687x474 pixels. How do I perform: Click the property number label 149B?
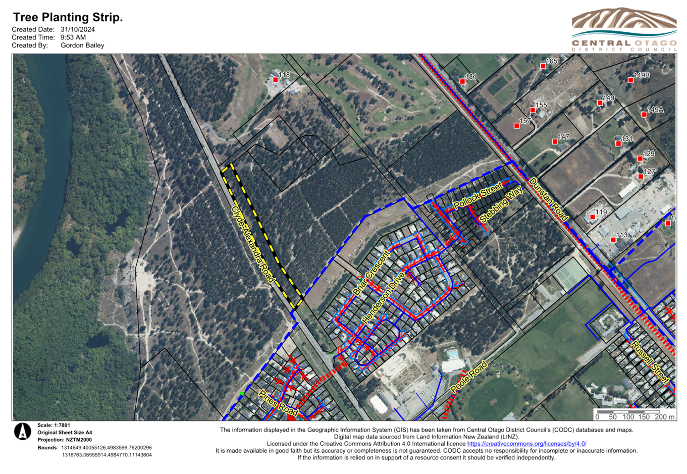coord(642,75)
